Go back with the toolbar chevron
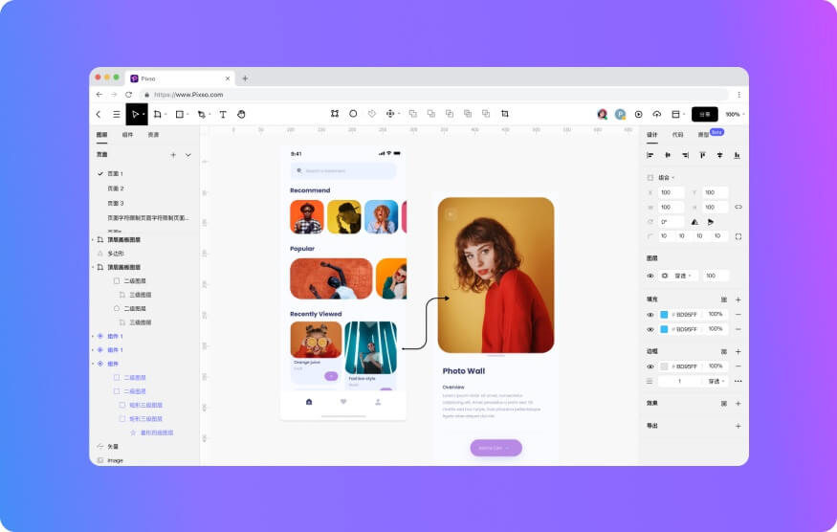 click(x=99, y=114)
